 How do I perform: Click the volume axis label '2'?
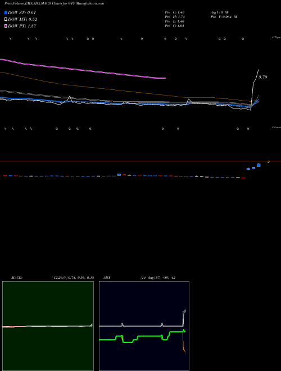[269, 162]
